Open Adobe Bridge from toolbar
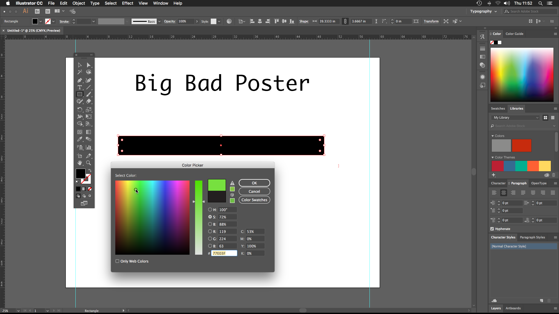Screen dimensions: 559x314 tap(37, 11)
